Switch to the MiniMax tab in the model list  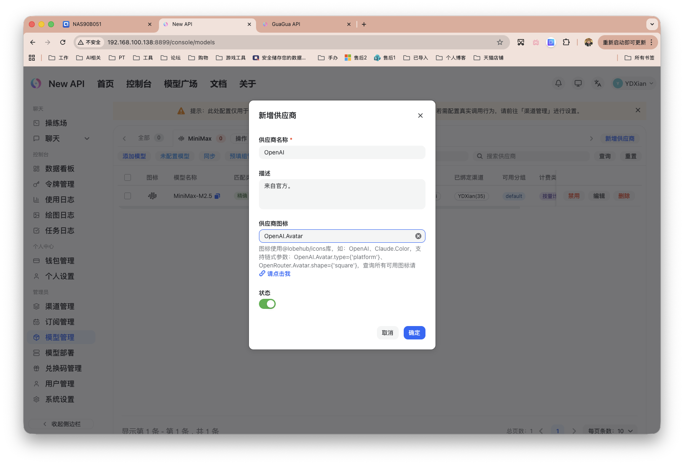[200, 138]
